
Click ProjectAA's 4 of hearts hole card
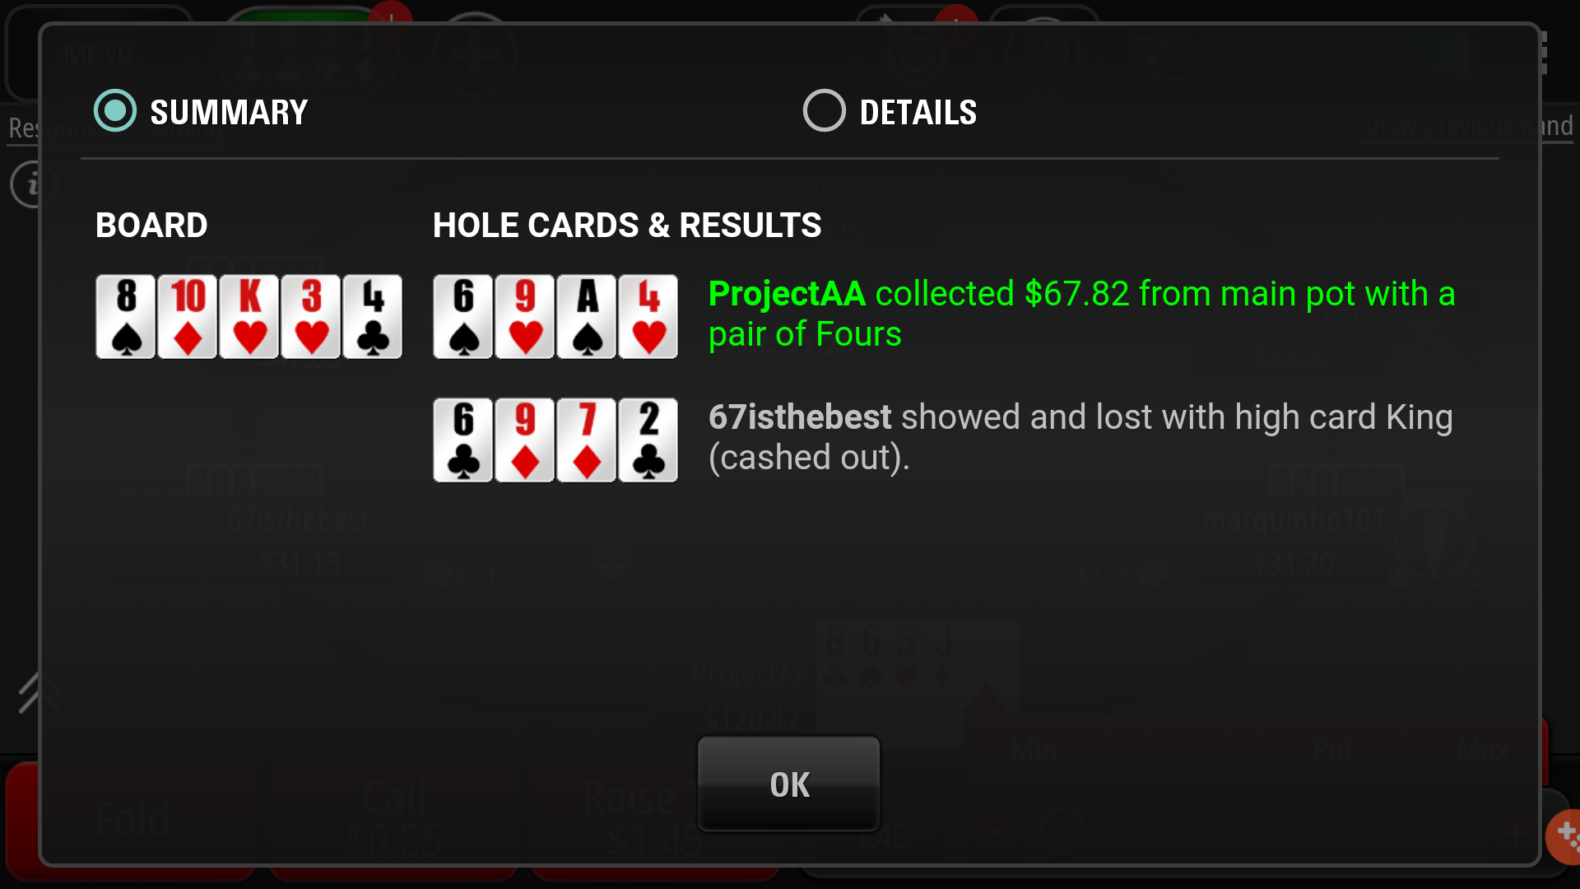(648, 317)
